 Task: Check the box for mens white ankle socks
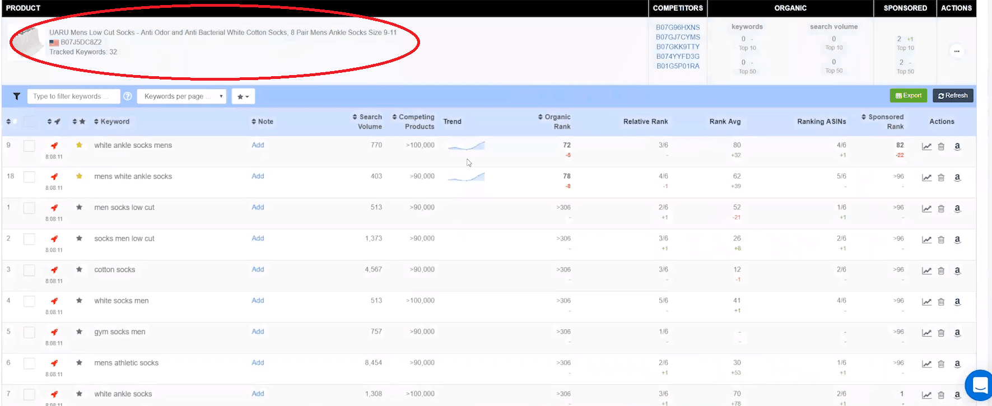point(29,177)
